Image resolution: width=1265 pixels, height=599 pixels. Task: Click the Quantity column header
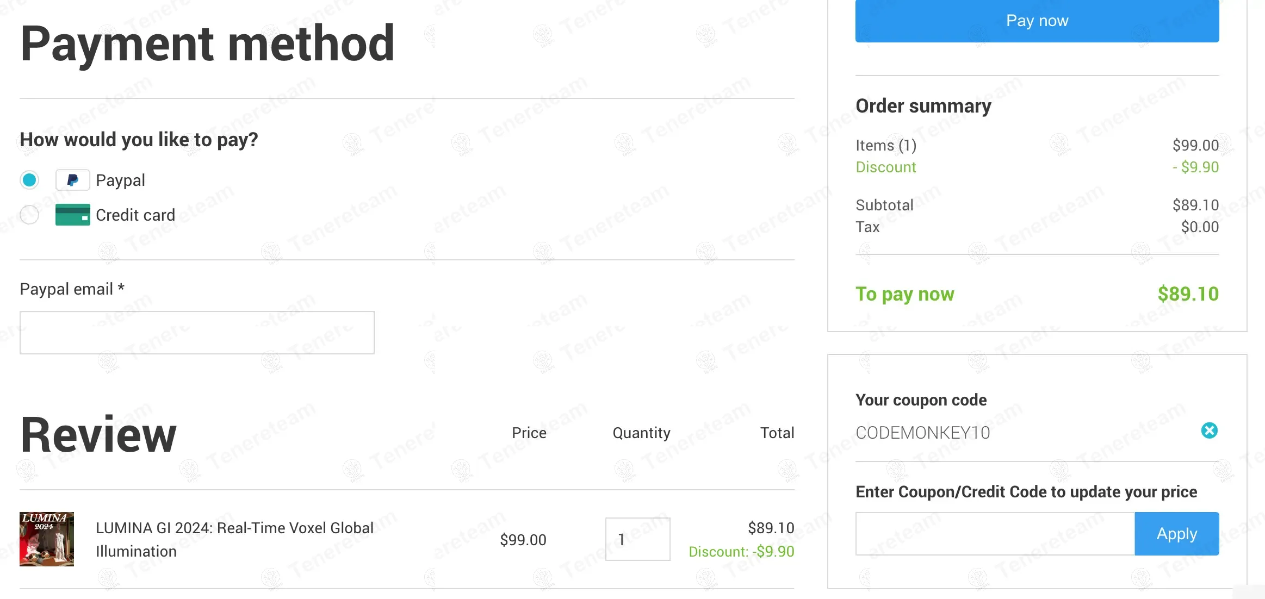pos(641,433)
